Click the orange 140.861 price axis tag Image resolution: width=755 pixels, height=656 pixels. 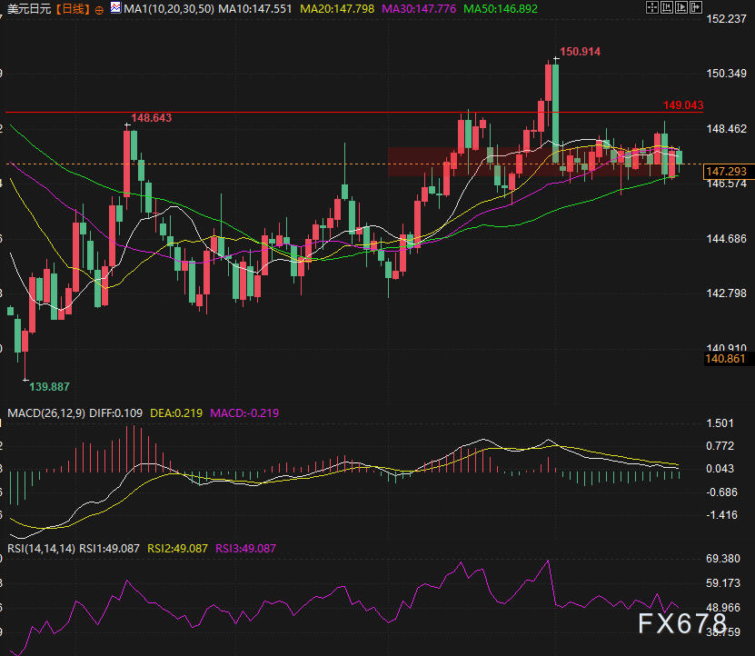tap(725, 359)
